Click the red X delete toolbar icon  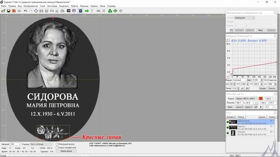click(14, 11)
